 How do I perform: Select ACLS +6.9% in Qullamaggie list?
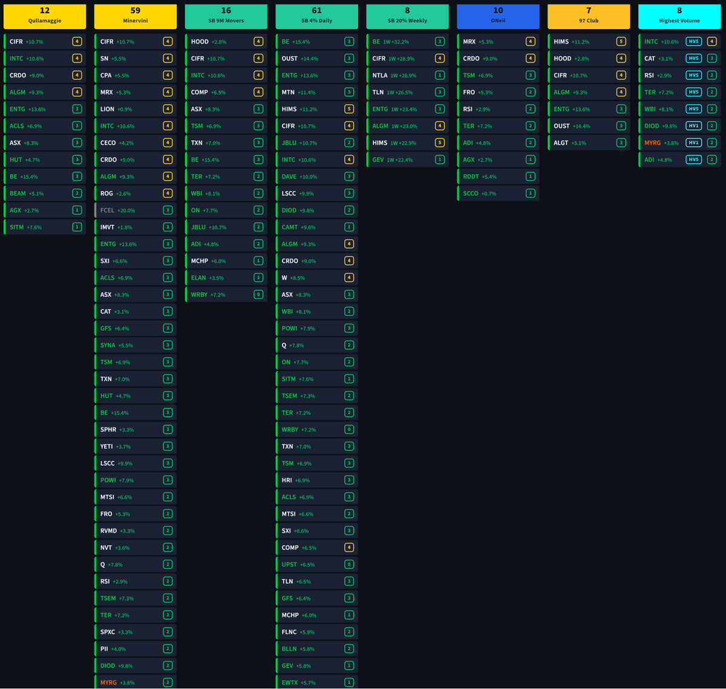click(x=45, y=126)
